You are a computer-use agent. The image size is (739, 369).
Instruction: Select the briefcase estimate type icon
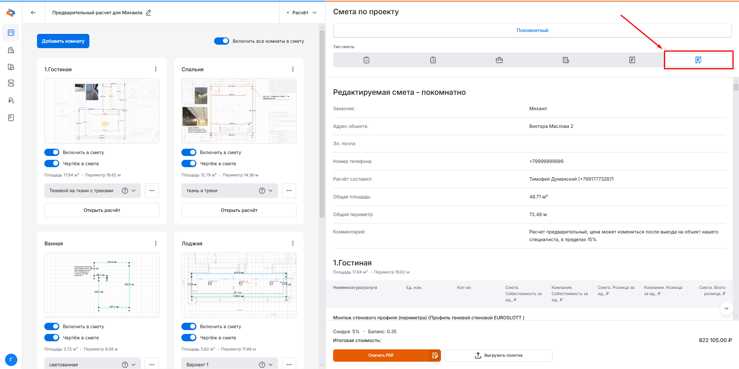(x=499, y=60)
